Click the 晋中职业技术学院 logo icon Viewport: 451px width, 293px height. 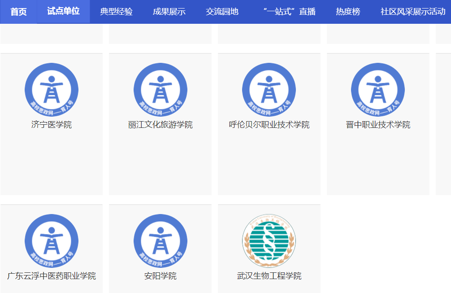pos(378,90)
